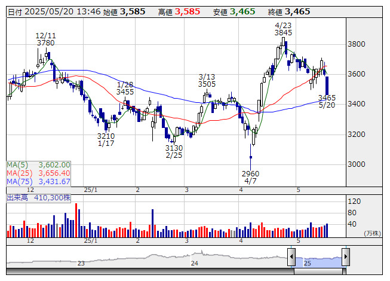Click the 23 year marker in overview chart

[x=81, y=263]
